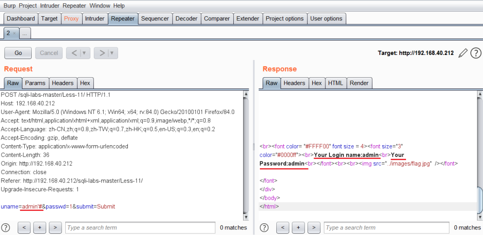
Task: Switch to the Extender tab
Action: point(248,19)
